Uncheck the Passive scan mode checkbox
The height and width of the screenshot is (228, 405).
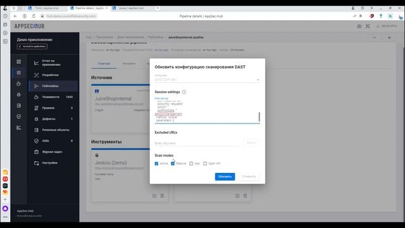pyautogui.click(x=173, y=163)
